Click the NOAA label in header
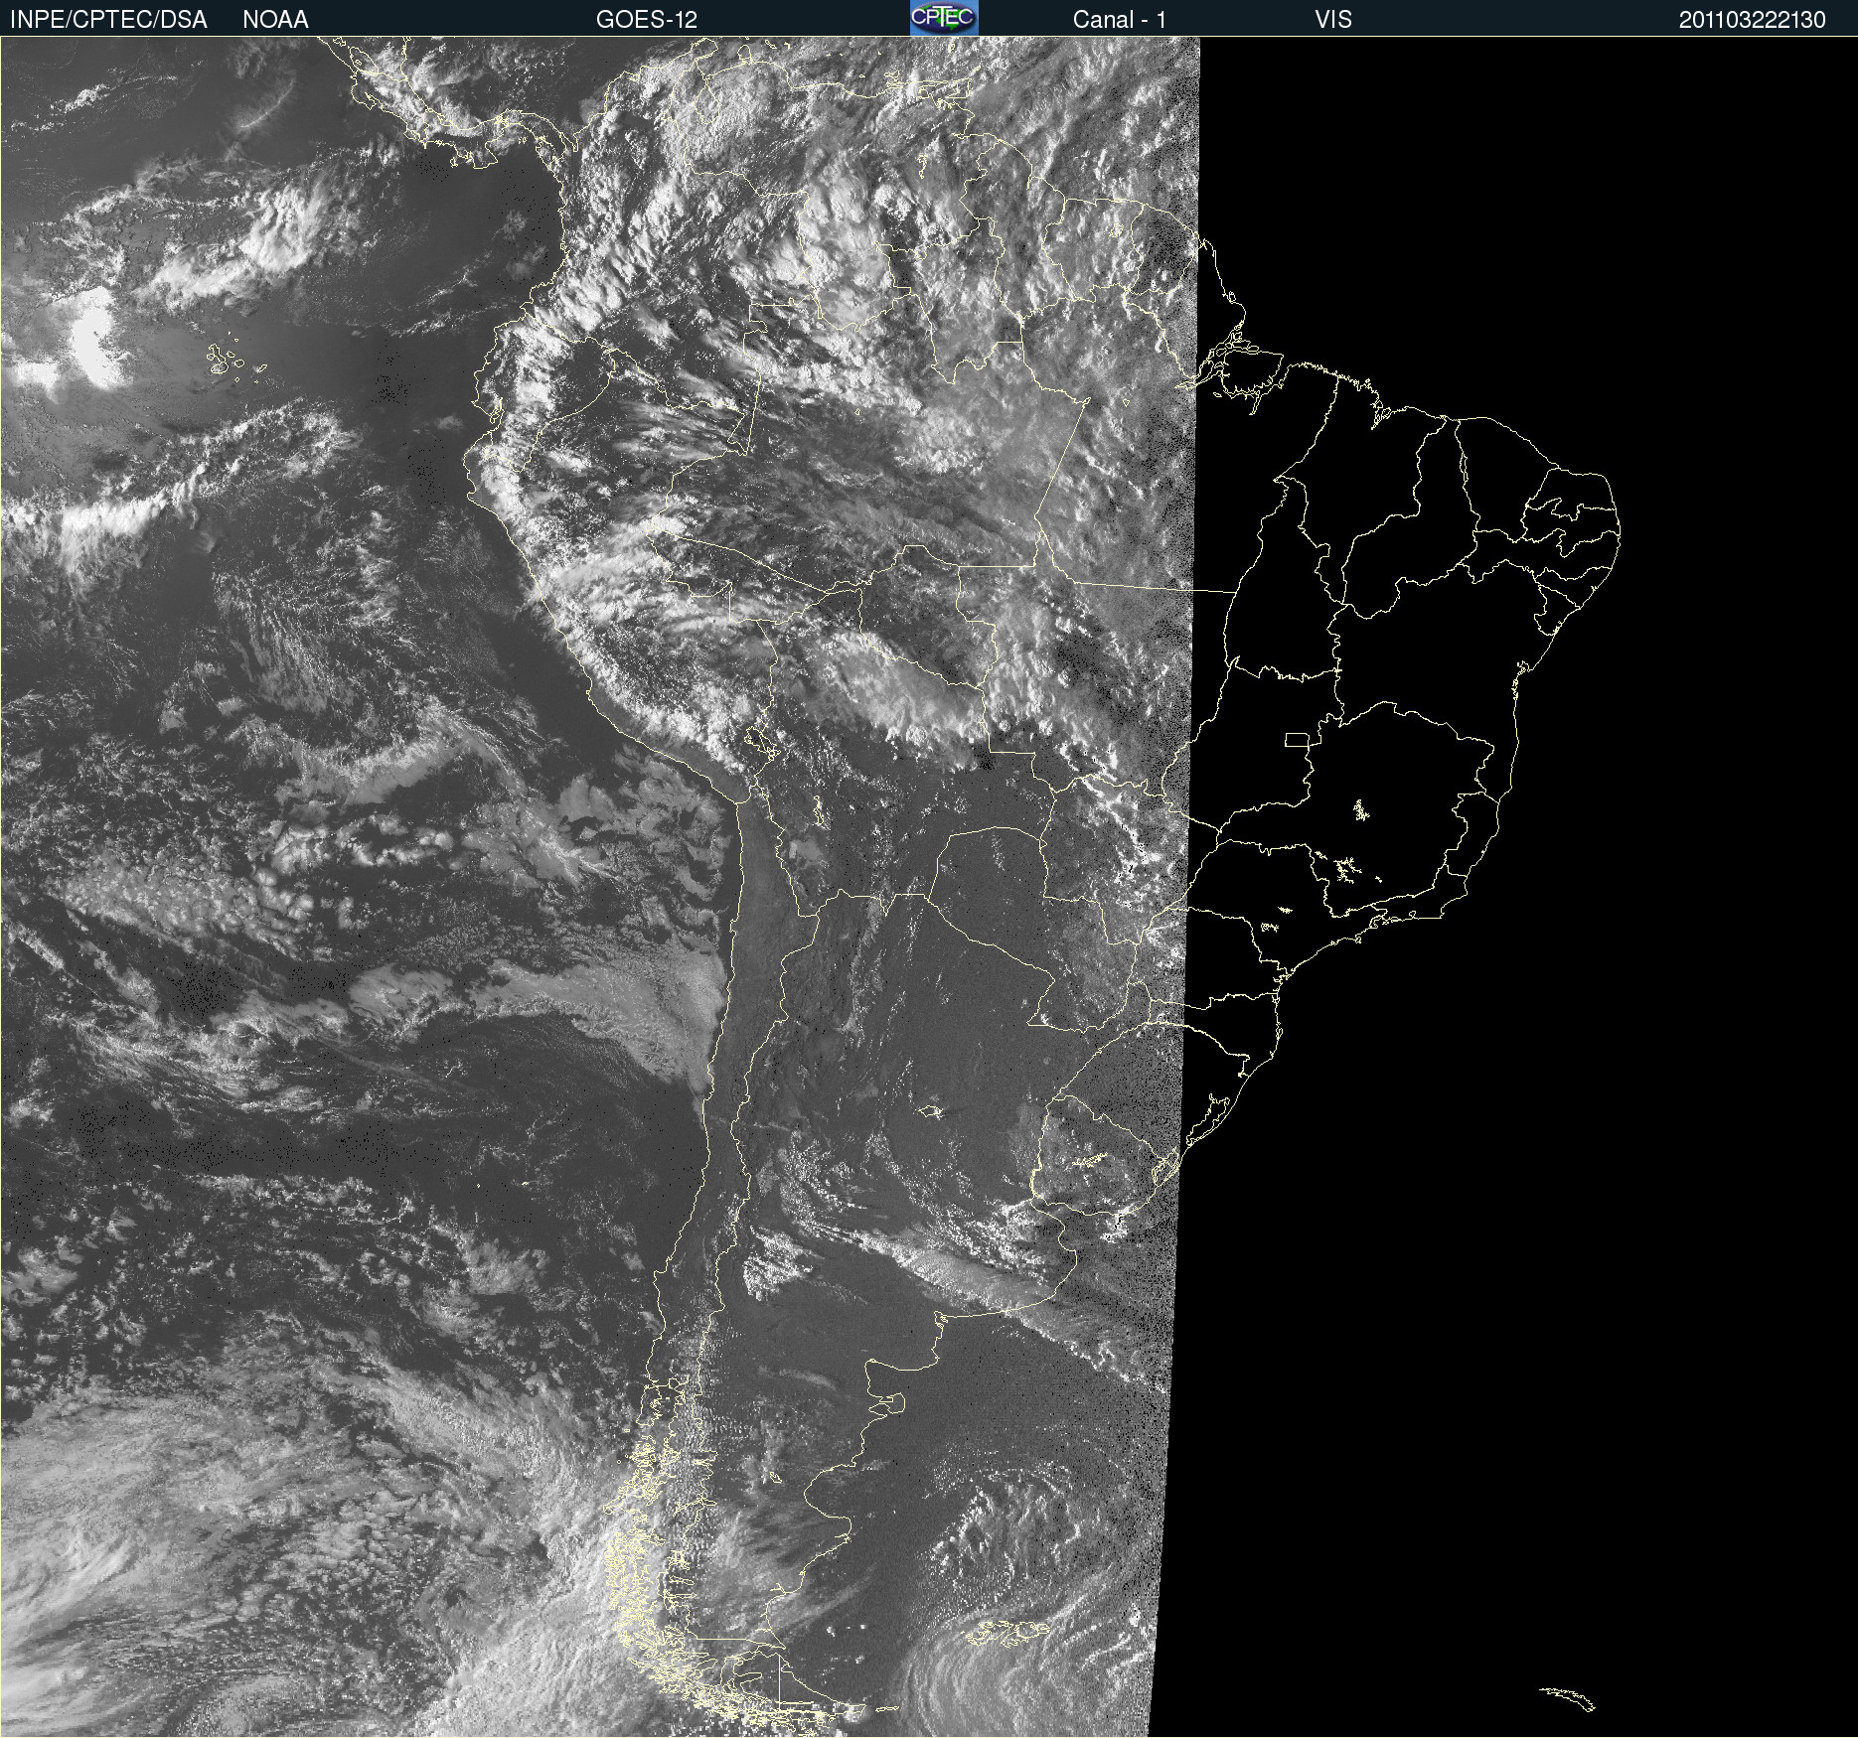Image resolution: width=1858 pixels, height=1738 pixels. (275, 20)
